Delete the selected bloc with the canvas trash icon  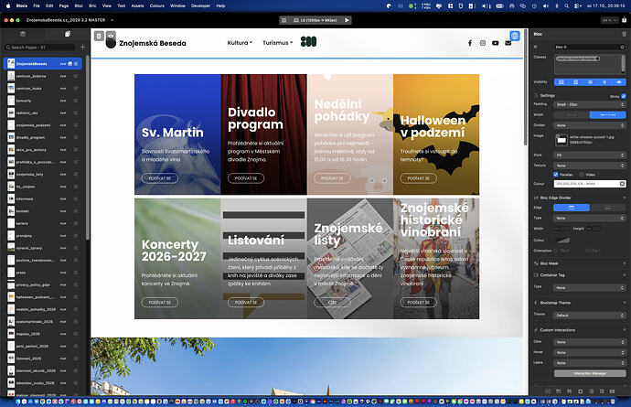(99, 37)
